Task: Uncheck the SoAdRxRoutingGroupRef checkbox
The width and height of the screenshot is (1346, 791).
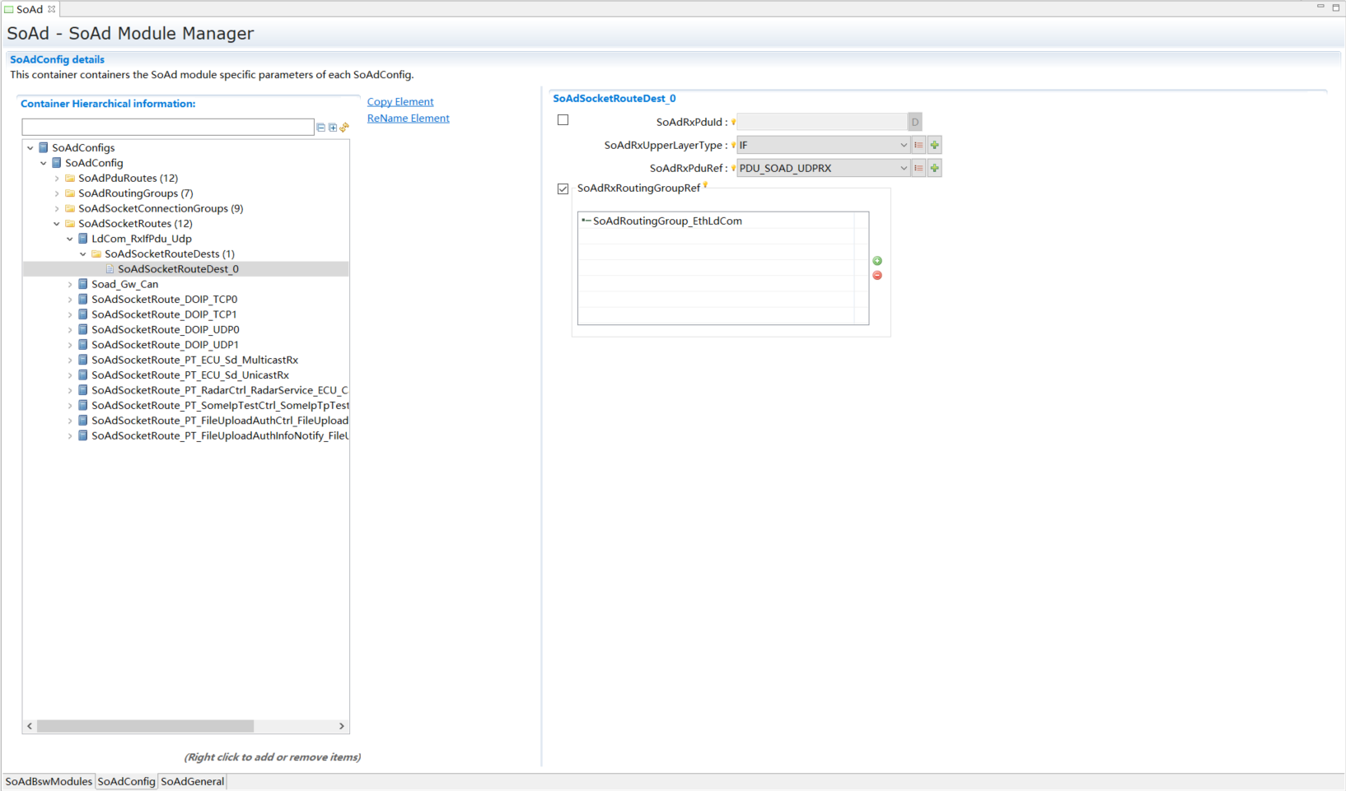Action: [563, 188]
